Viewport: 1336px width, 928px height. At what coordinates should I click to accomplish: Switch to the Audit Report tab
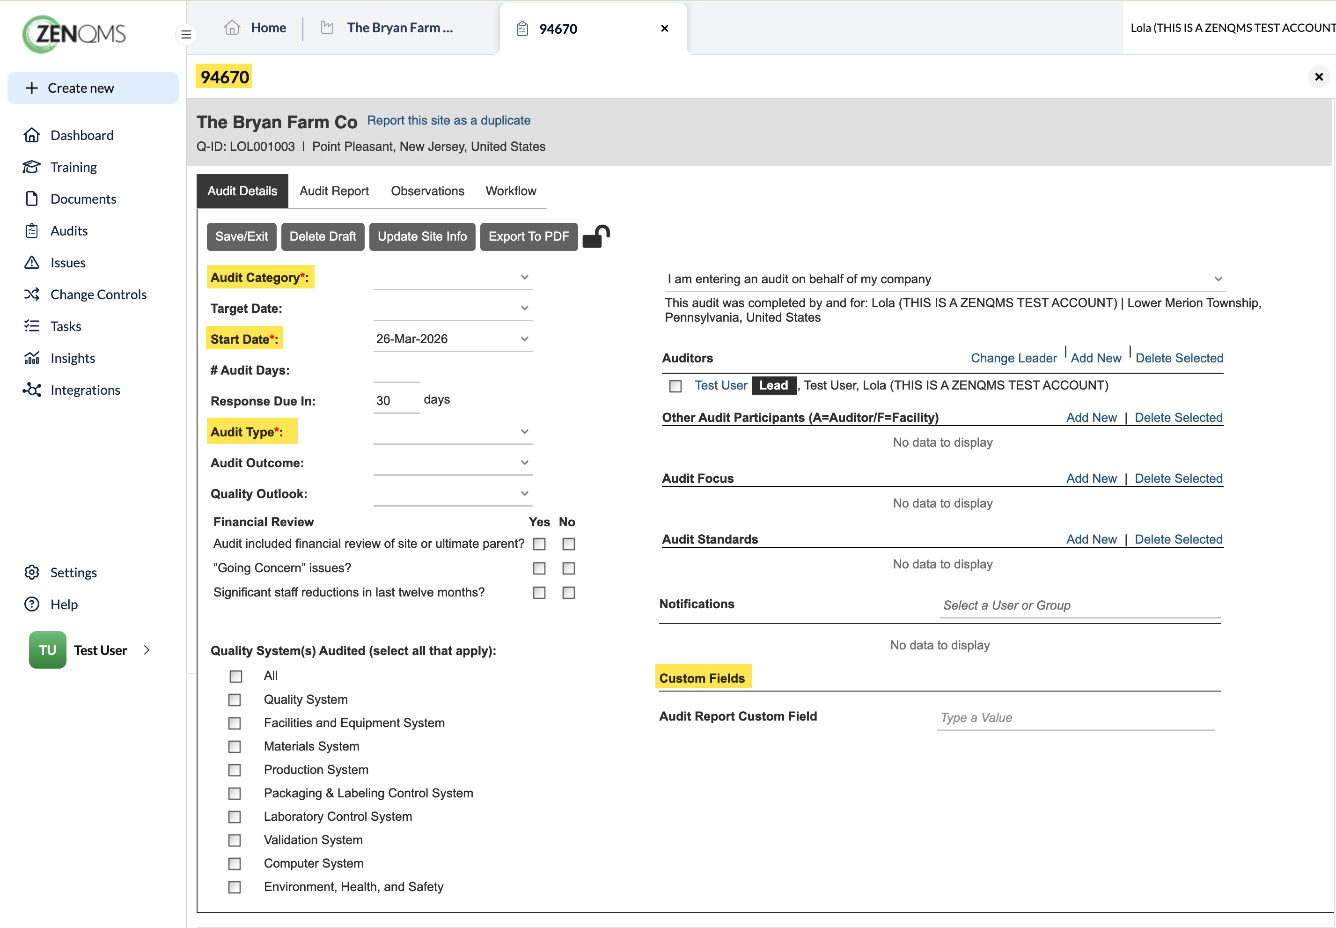click(x=334, y=191)
